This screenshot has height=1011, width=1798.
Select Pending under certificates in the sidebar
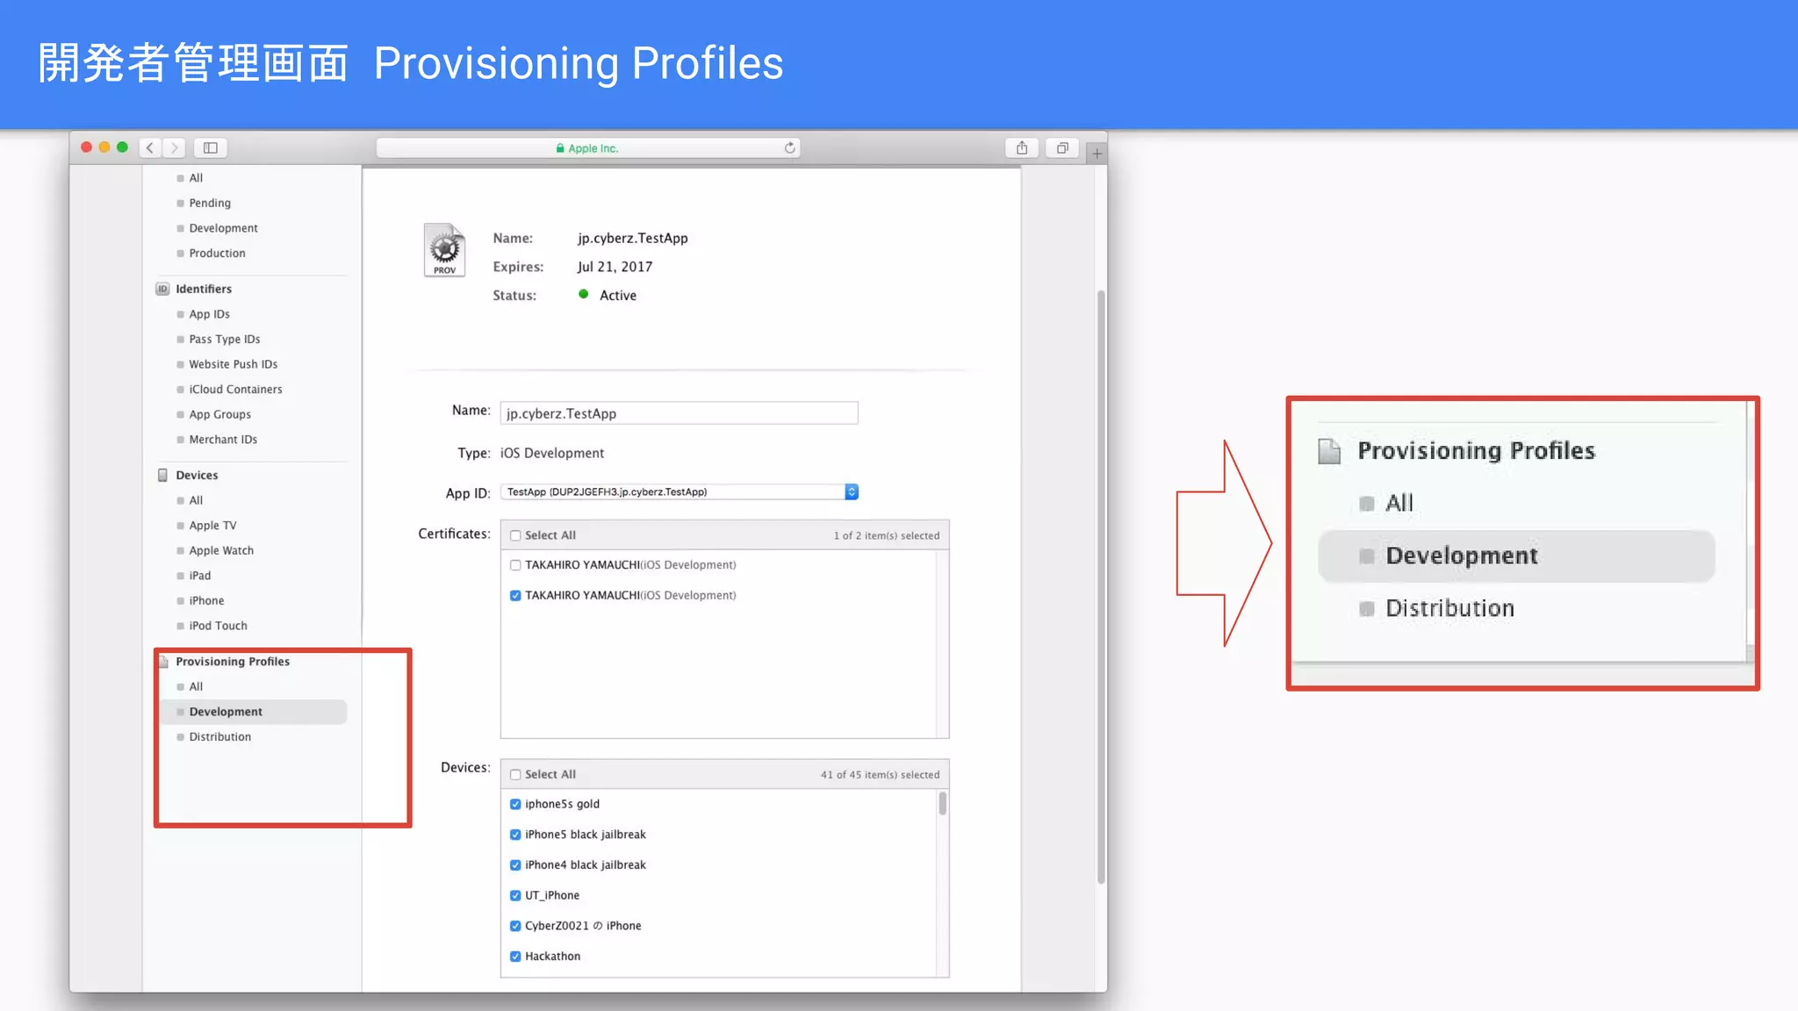(x=210, y=203)
